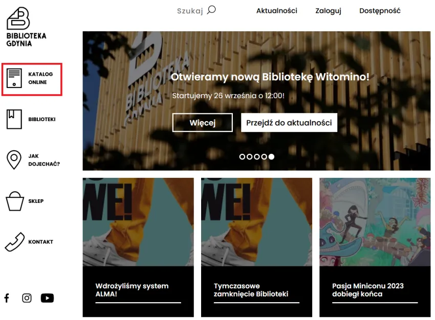Click the magnifying glass search icon
Image resolution: width=435 pixels, height=320 pixels.
pyautogui.click(x=211, y=10)
